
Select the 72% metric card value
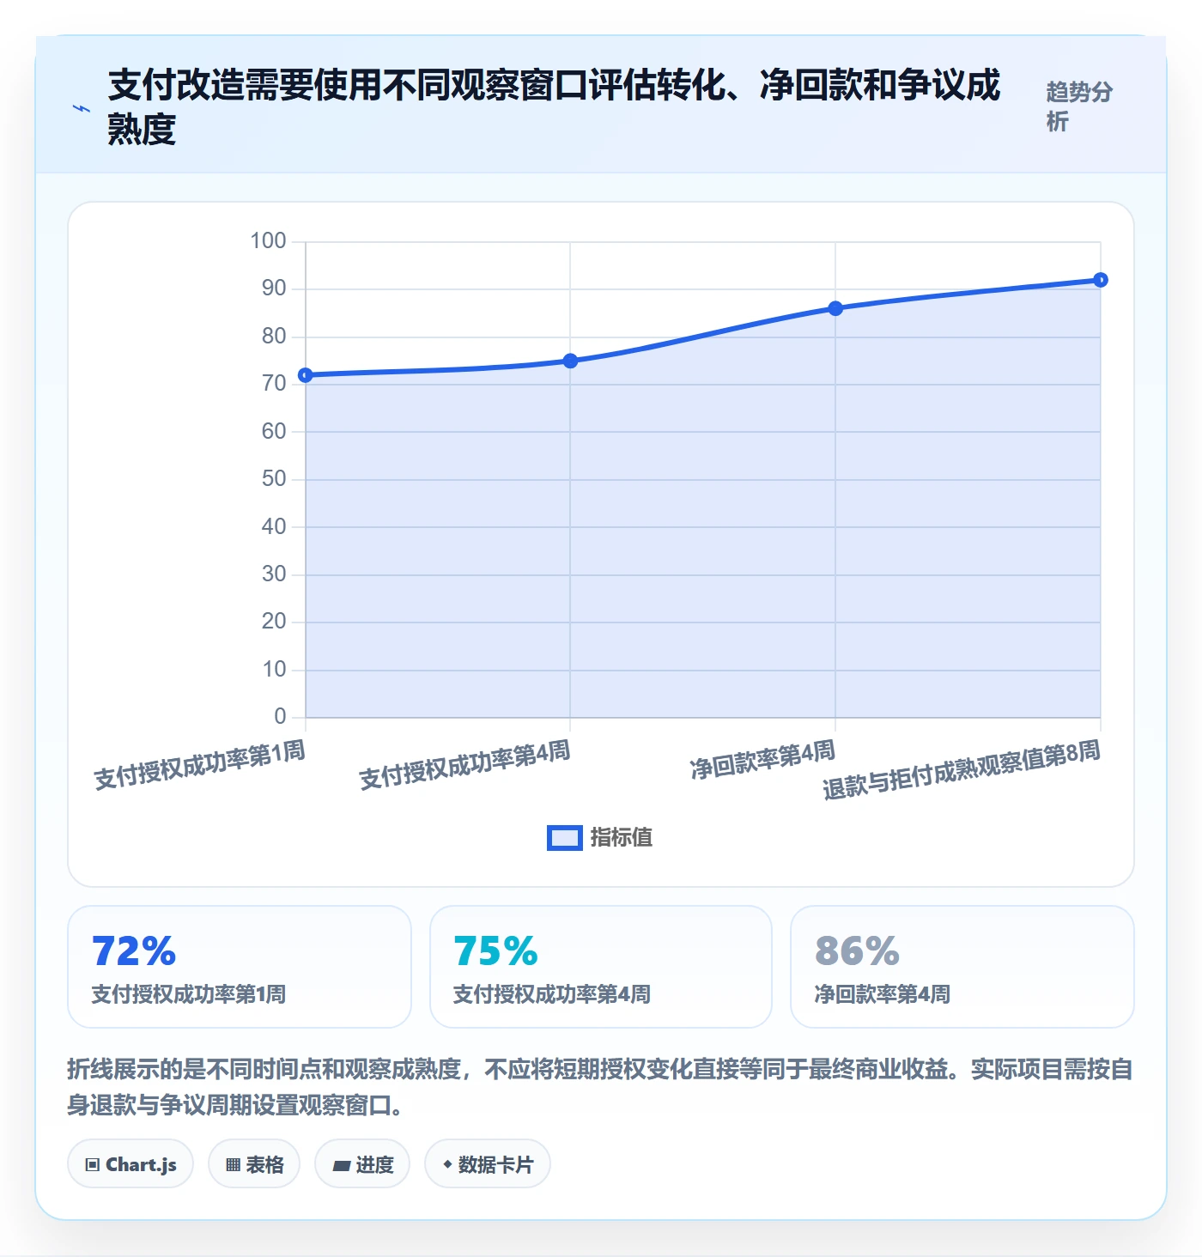[x=134, y=951]
